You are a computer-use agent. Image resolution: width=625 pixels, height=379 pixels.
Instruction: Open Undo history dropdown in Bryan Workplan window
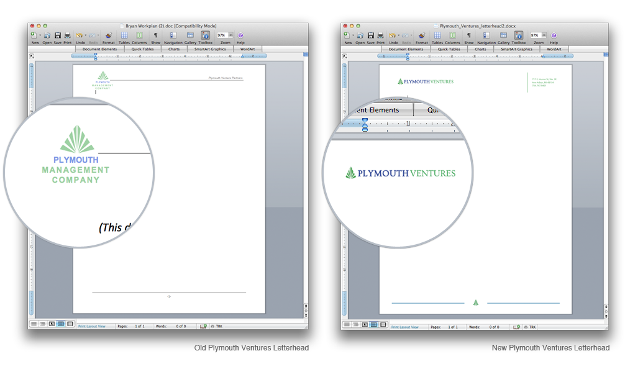(x=85, y=35)
